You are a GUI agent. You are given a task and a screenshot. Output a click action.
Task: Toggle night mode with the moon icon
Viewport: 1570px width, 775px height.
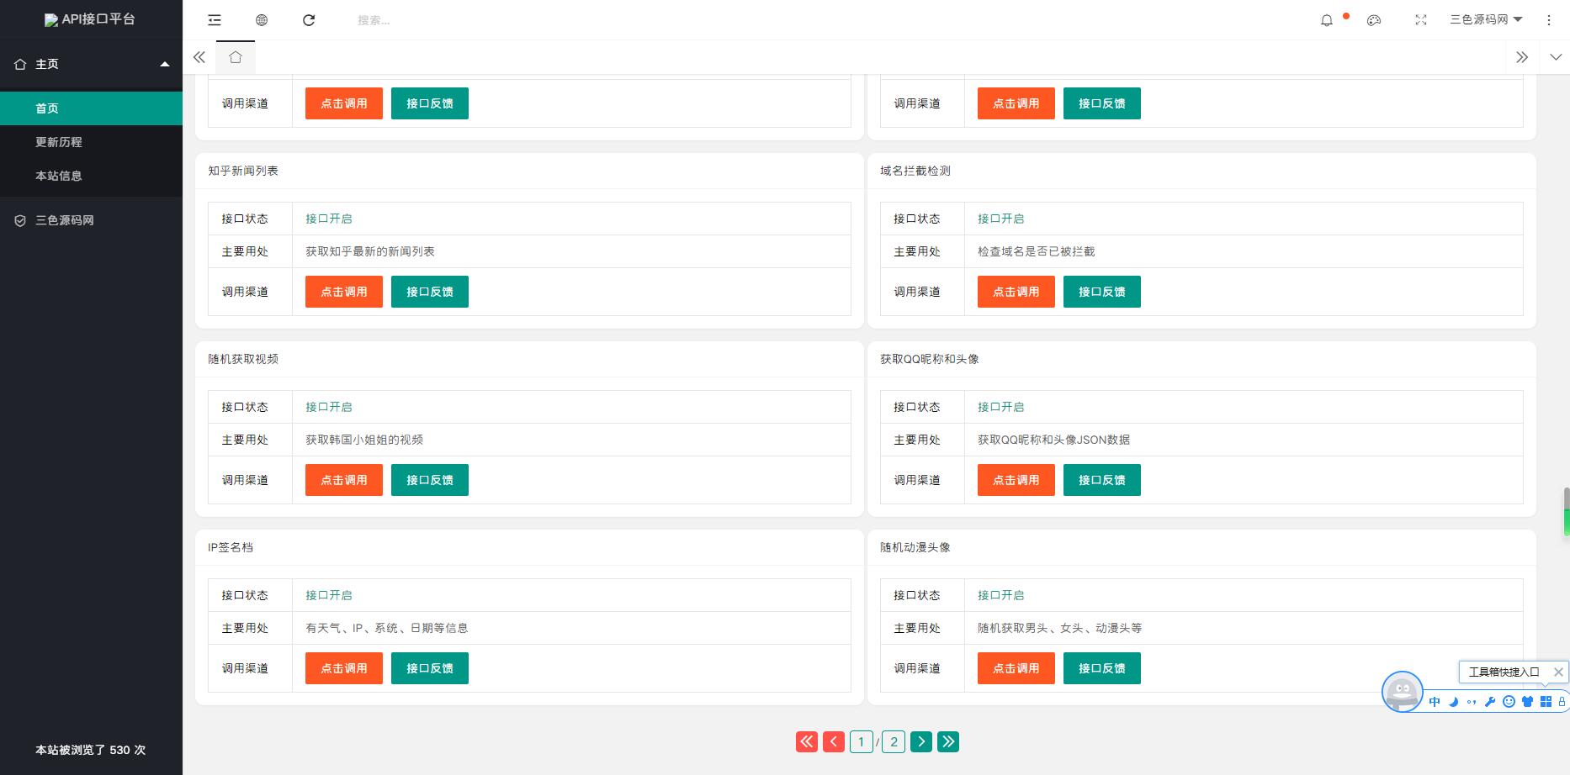[x=1453, y=703]
